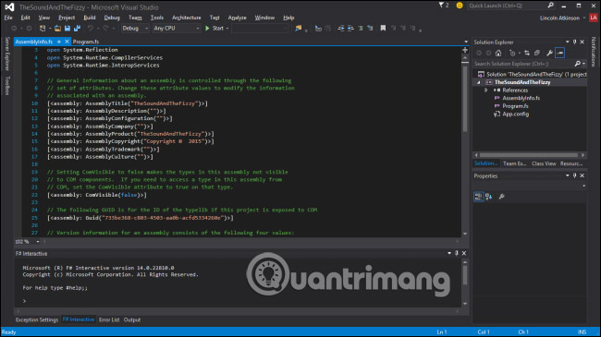
Task: Click the notifications flag icon in title bar
Action: coord(441,5)
